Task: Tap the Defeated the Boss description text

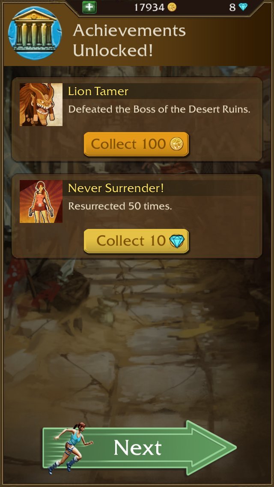Action: tap(159, 109)
